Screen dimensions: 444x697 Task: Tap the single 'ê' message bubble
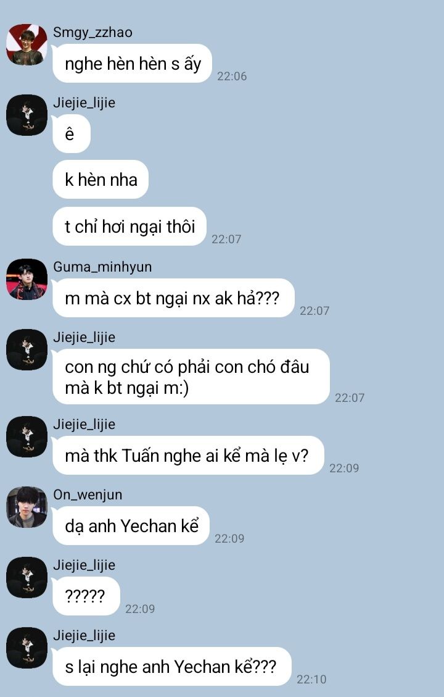coord(72,133)
